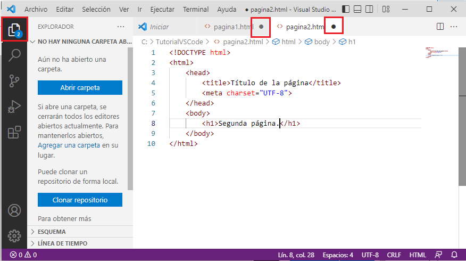Click the HTML language mode selector
The image size is (466, 261).
(x=418, y=255)
